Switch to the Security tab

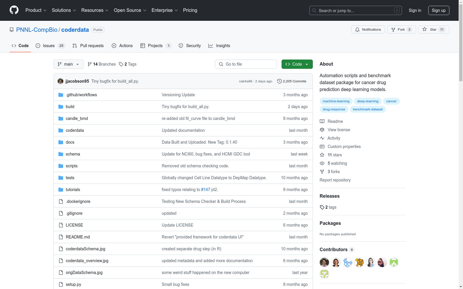[x=190, y=46]
